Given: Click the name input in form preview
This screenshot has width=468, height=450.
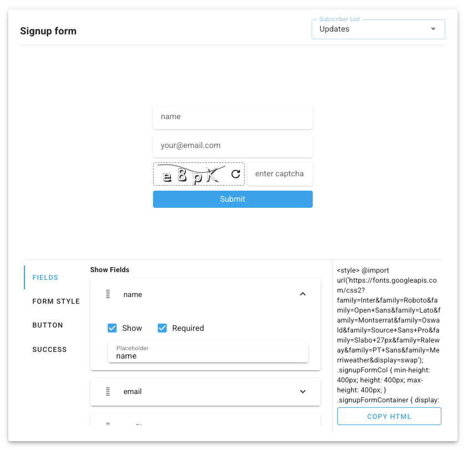Looking at the screenshot, I should [232, 117].
